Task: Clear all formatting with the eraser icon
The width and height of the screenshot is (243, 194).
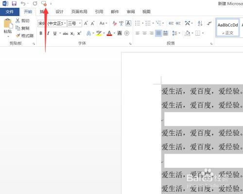Action: [x=115, y=23]
